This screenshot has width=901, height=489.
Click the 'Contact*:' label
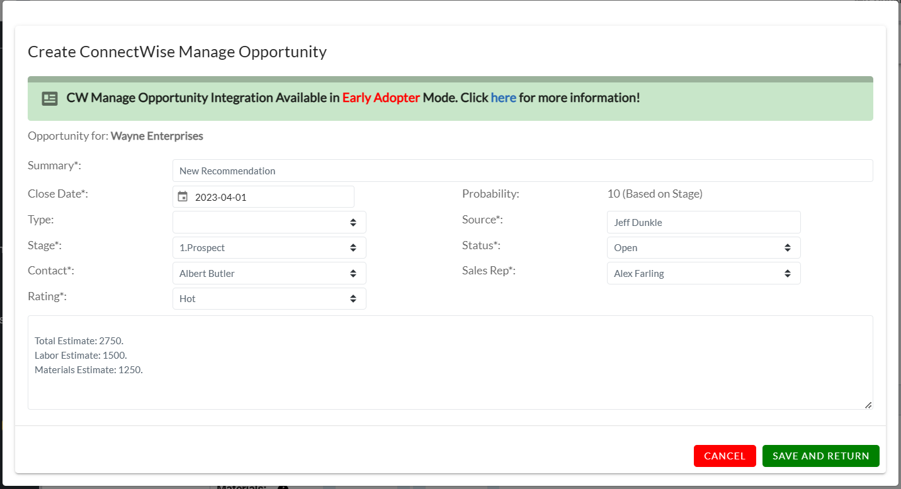(51, 271)
